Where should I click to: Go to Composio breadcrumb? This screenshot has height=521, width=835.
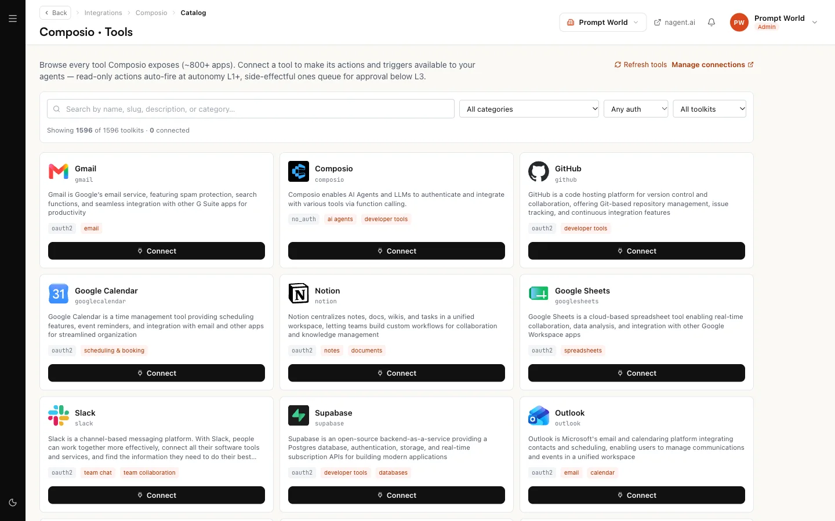pos(151,13)
